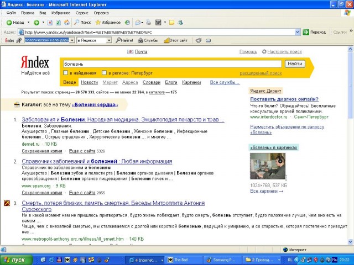This screenshot has width=354, height=265.
Task: Click the Ru language indicator in tray
Action: point(335,260)
